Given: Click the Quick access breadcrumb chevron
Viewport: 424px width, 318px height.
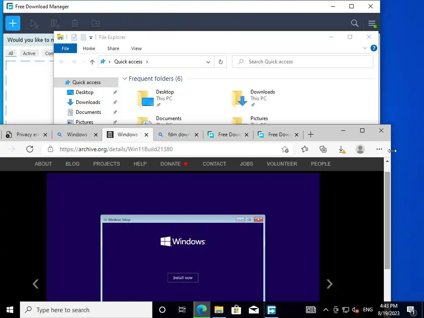Looking at the screenshot, I should pos(147,62).
